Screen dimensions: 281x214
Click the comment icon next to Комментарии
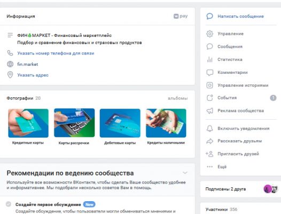[209, 72]
